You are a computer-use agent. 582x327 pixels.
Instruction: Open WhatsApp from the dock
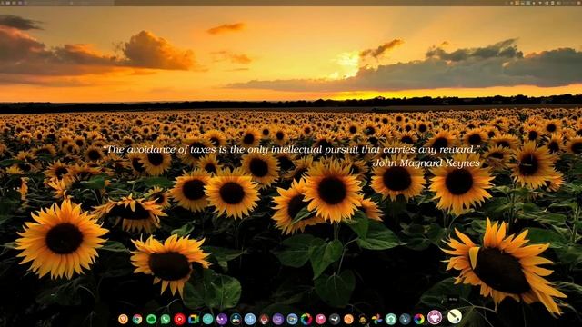pyautogui.click(x=166, y=319)
